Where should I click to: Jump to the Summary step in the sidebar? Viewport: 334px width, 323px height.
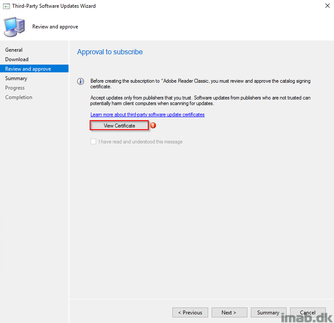point(16,78)
